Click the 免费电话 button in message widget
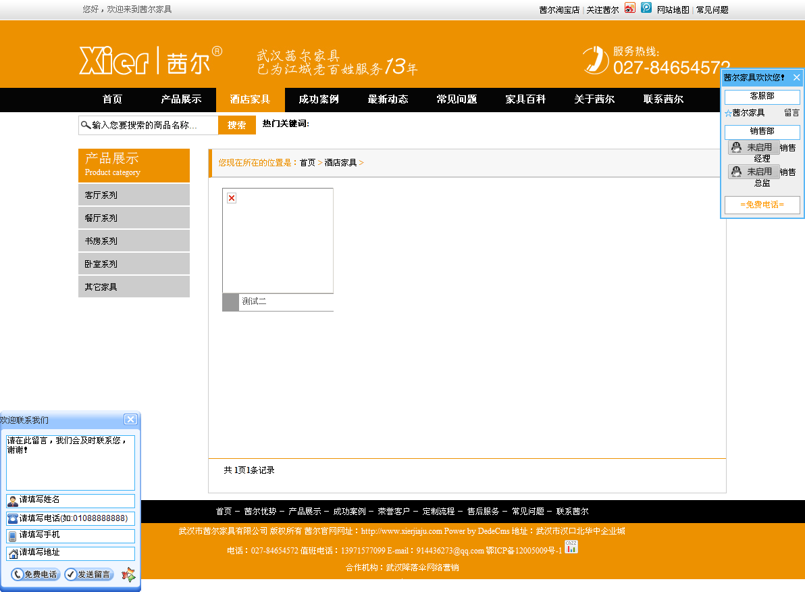The height and width of the screenshot is (592, 805). coord(36,574)
